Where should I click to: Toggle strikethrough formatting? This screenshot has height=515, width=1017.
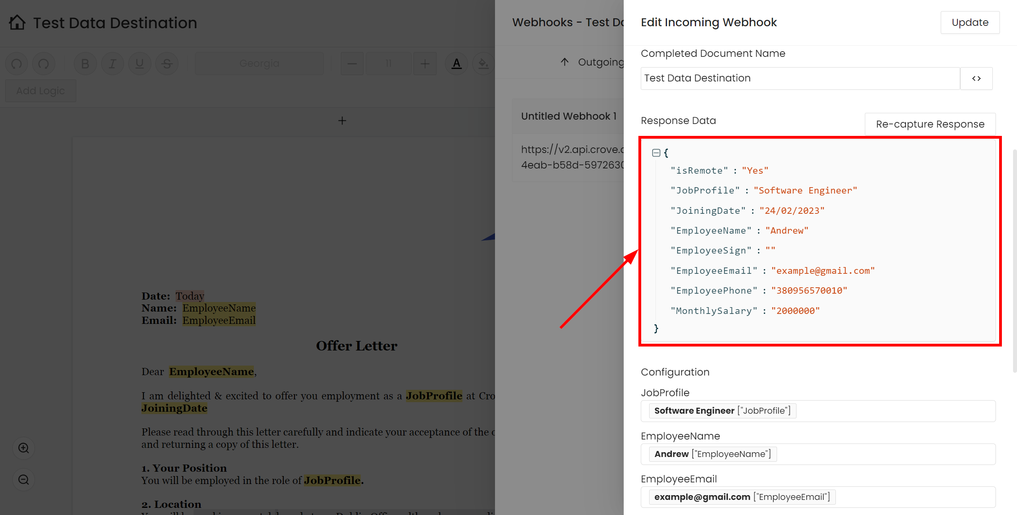click(x=167, y=64)
